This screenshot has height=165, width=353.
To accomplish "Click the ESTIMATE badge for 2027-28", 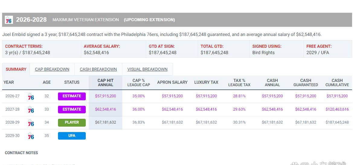I will [x=72, y=109].
